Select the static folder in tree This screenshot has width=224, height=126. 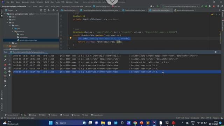tap(20, 34)
